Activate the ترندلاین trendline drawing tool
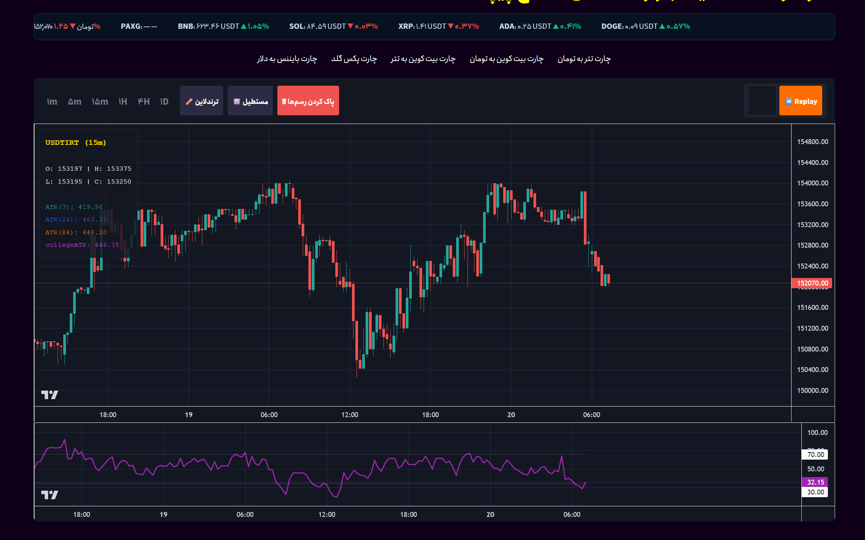This screenshot has height=540, width=865. [x=202, y=100]
